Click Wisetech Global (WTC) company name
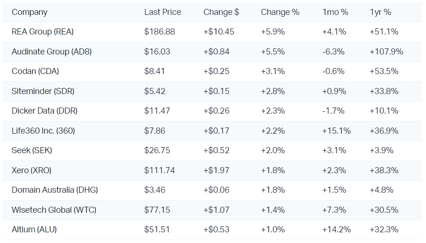 tap(54, 210)
